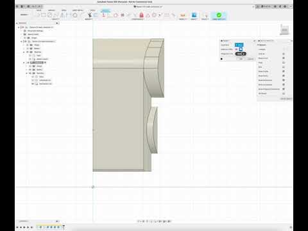Collapse the Options section in Sketch Palette
This screenshot has height=231, width=308.
(x=259, y=45)
